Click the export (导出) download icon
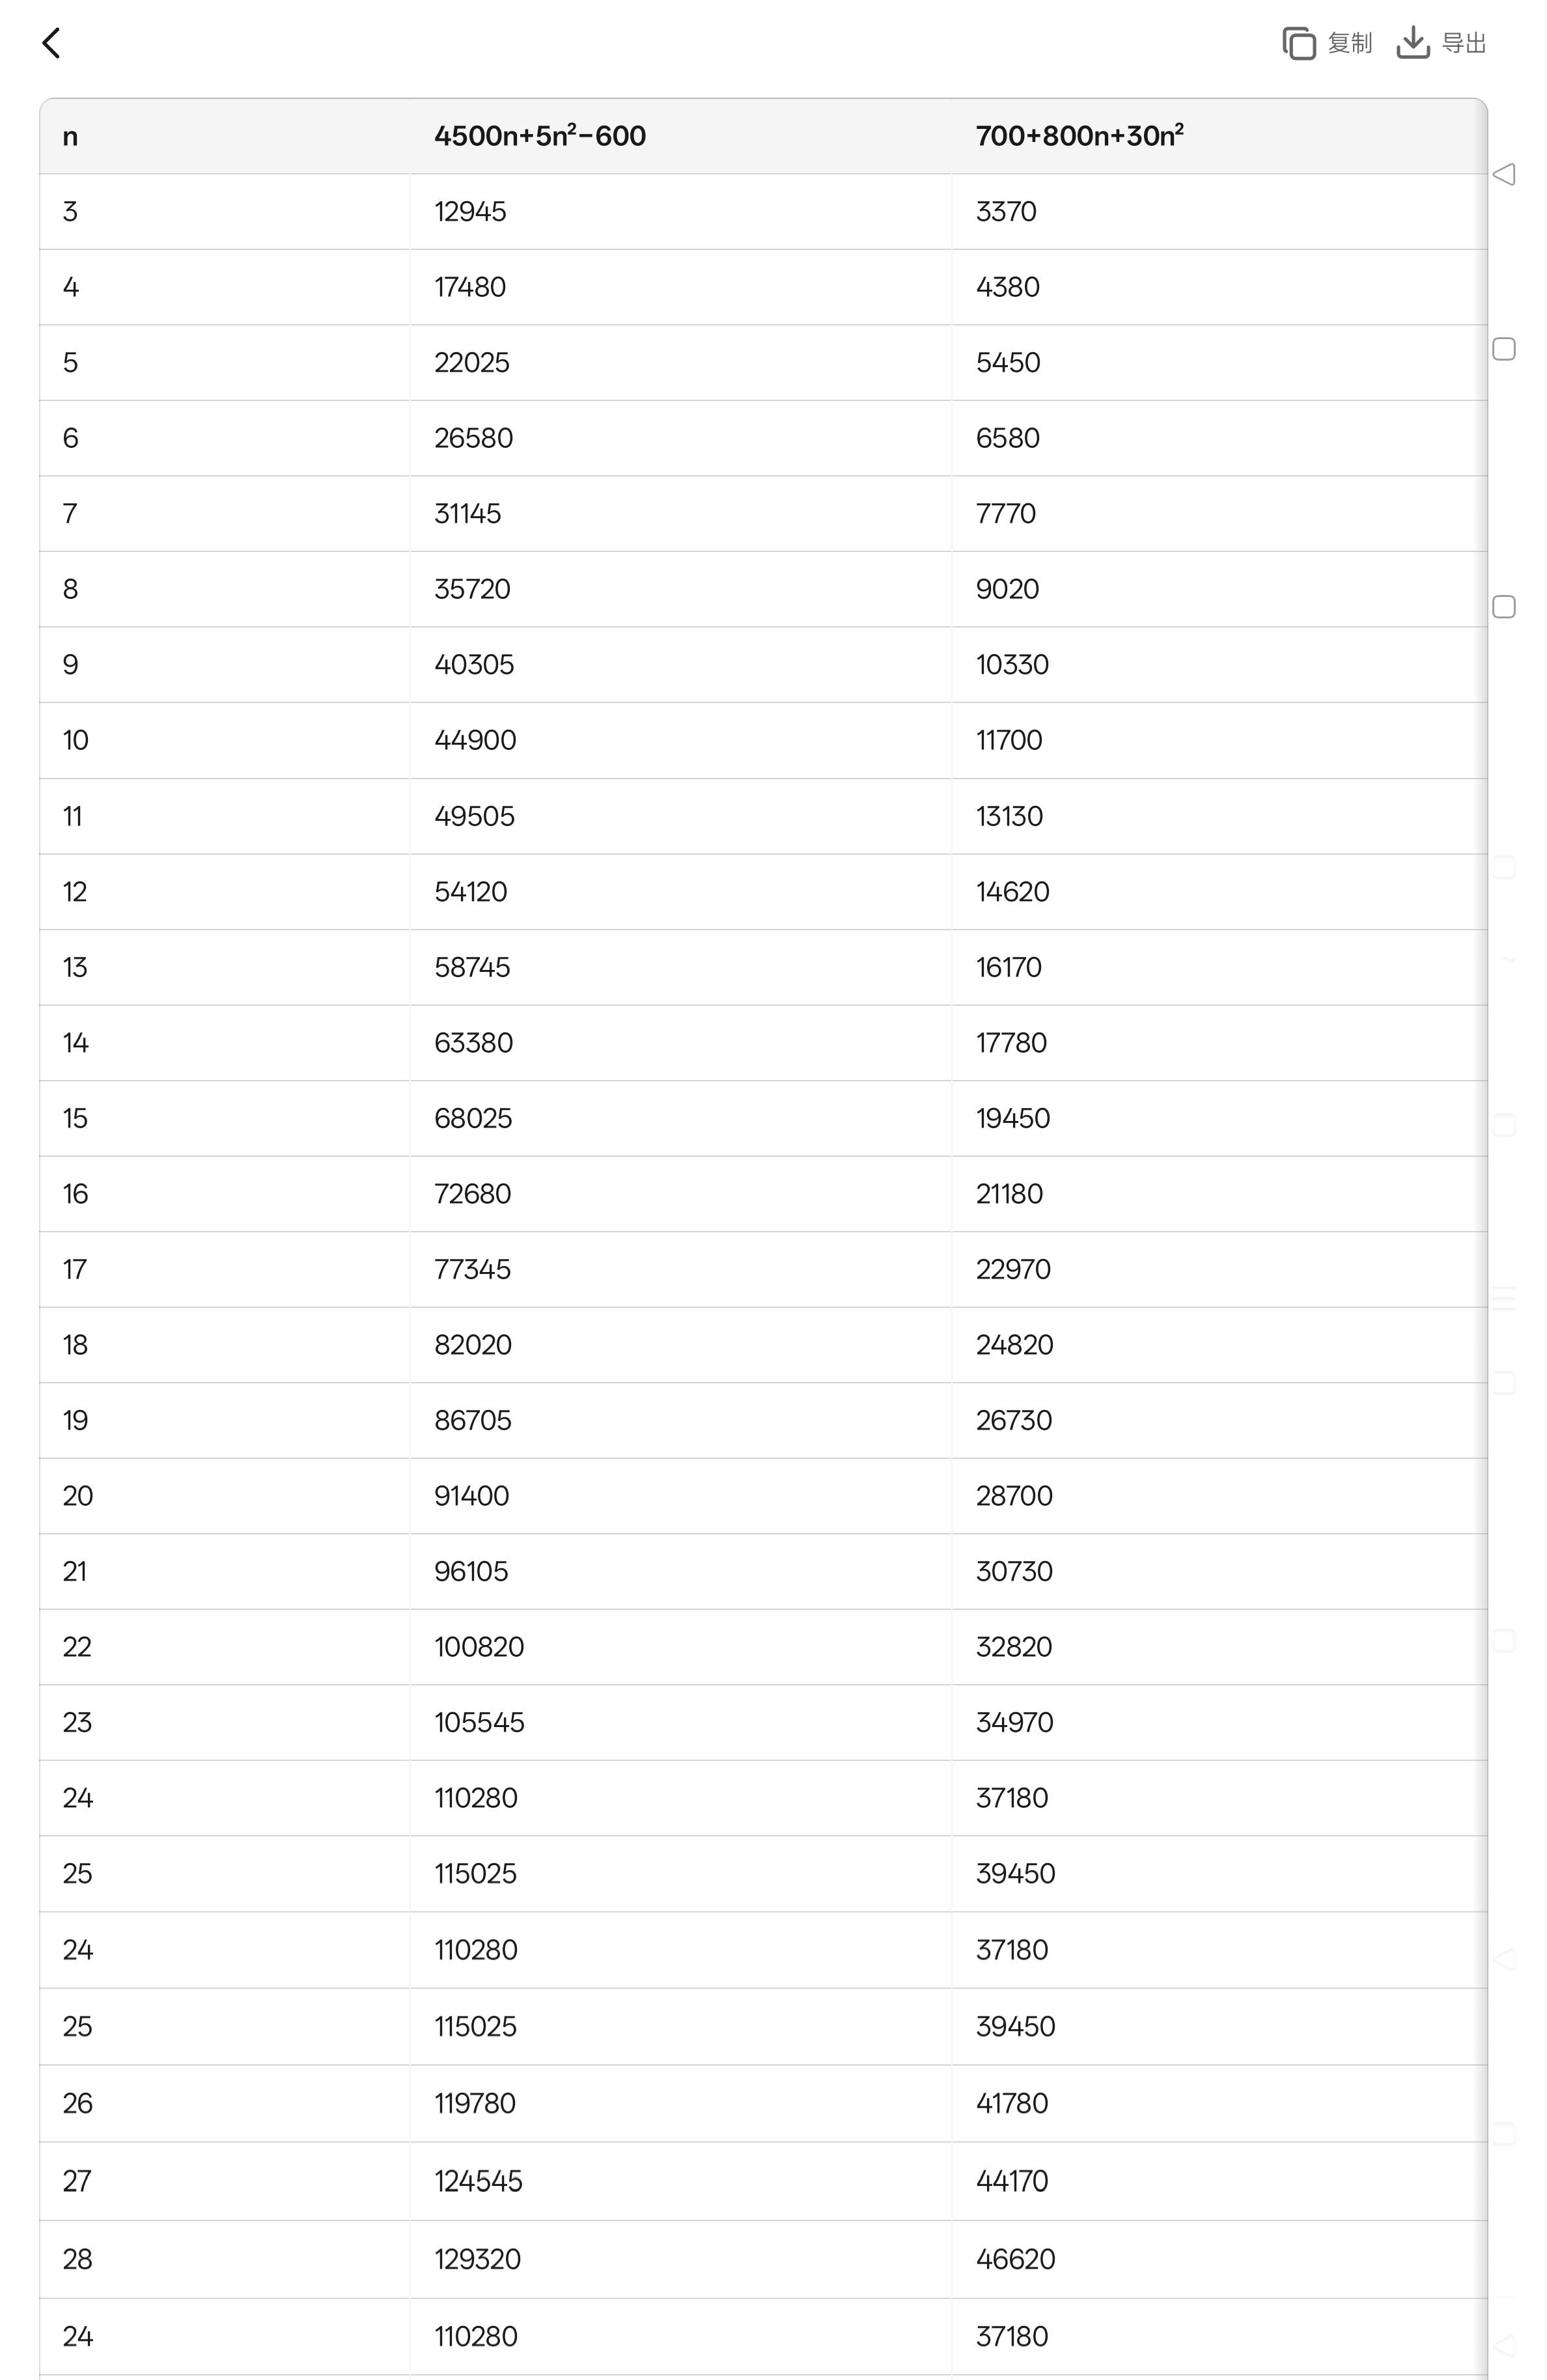Viewport: 1547px width, 2380px height. [1412, 43]
